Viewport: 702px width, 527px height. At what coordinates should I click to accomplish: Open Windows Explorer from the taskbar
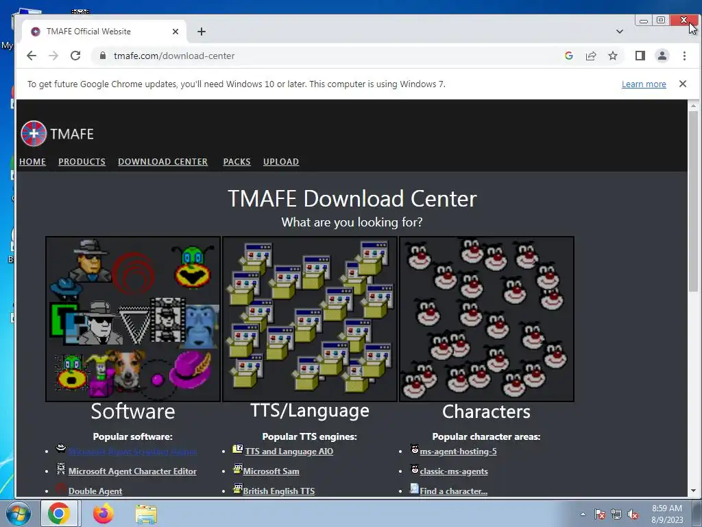pos(146,514)
